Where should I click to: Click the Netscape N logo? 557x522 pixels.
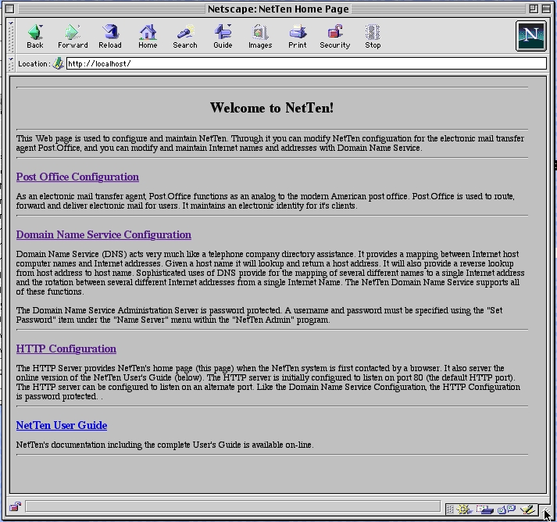click(x=531, y=36)
